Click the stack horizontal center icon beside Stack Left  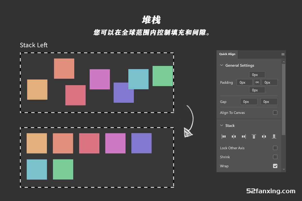pyautogui.click(x=234, y=136)
